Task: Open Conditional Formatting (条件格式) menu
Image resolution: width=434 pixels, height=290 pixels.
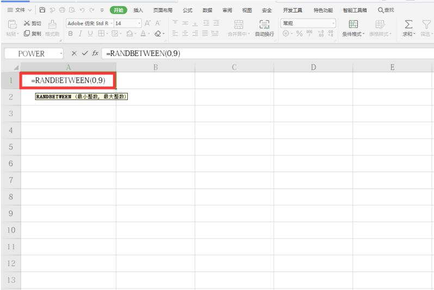Action: coord(353,28)
